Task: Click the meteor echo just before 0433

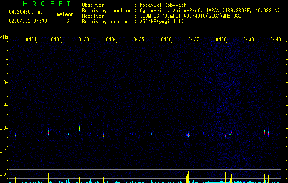Action: (79, 128)
